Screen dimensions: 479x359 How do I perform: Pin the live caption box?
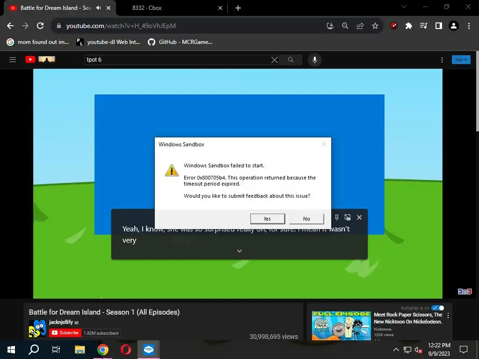coord(337,217)
